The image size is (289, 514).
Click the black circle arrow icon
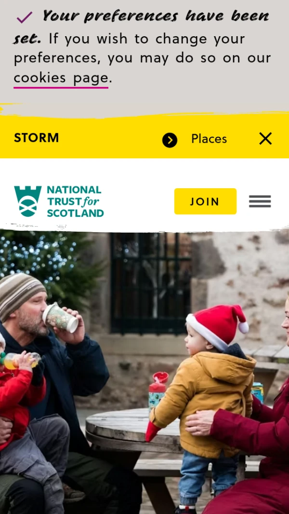click(x=170, y=140)
